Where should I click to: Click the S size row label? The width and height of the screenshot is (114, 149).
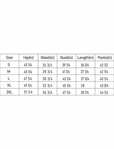(9, 65)
